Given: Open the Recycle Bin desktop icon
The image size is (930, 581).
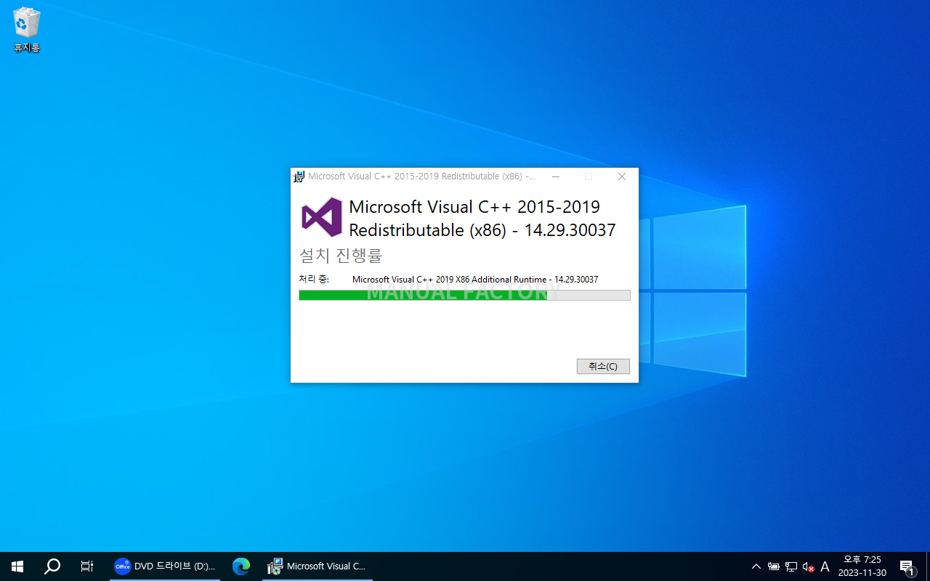Looking at the screenshot, I should pyautogui.click(x=27, y=30).
